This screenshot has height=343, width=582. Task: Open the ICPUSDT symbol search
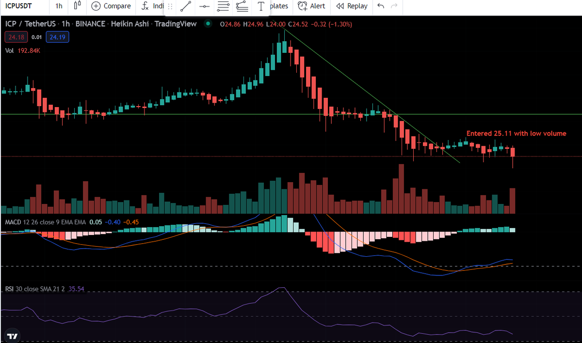click(18, 6)
